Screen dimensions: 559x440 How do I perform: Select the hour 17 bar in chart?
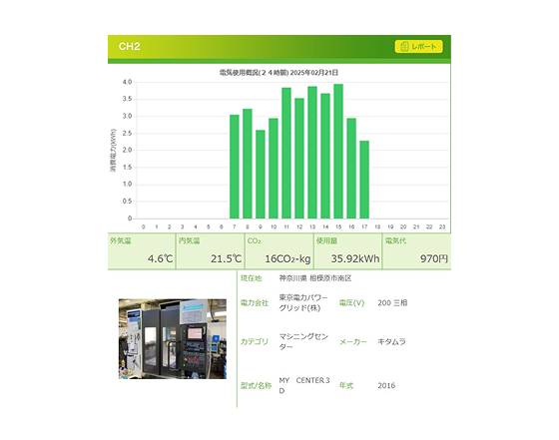364,180
